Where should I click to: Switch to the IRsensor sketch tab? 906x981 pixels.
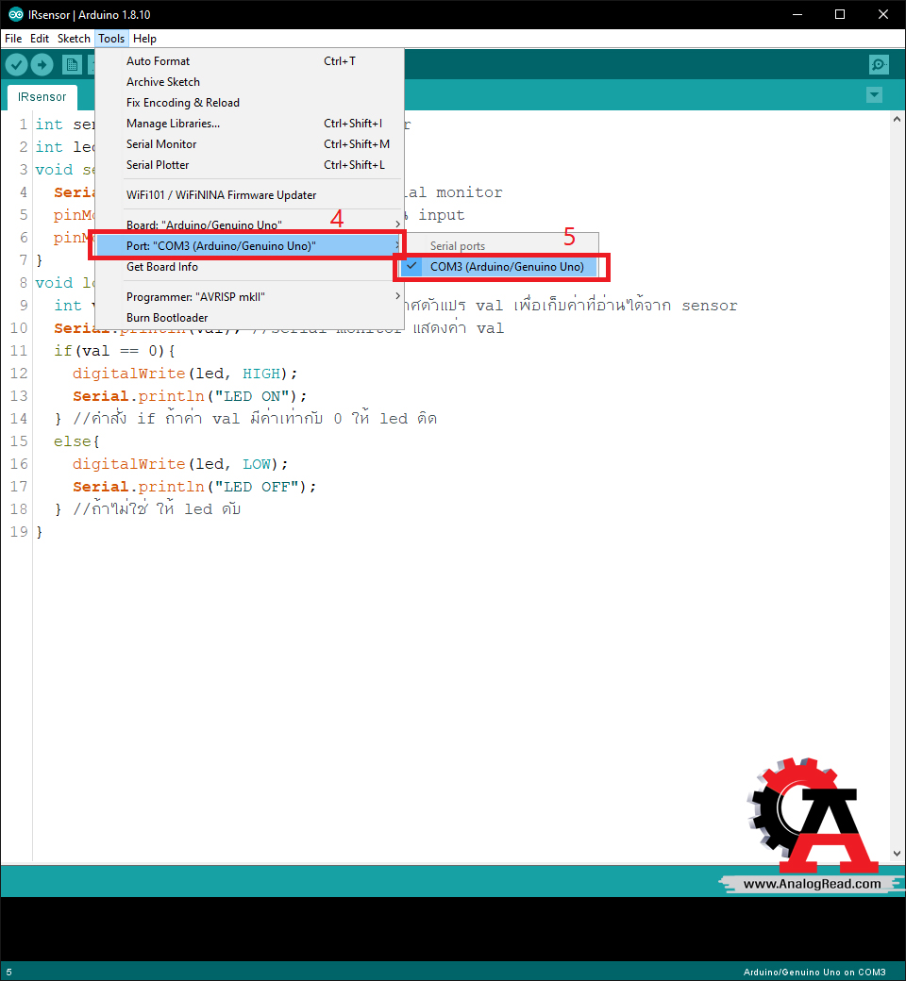click(42, 97)
